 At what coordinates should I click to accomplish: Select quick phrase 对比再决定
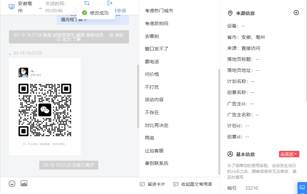click(x=157, y=125)
